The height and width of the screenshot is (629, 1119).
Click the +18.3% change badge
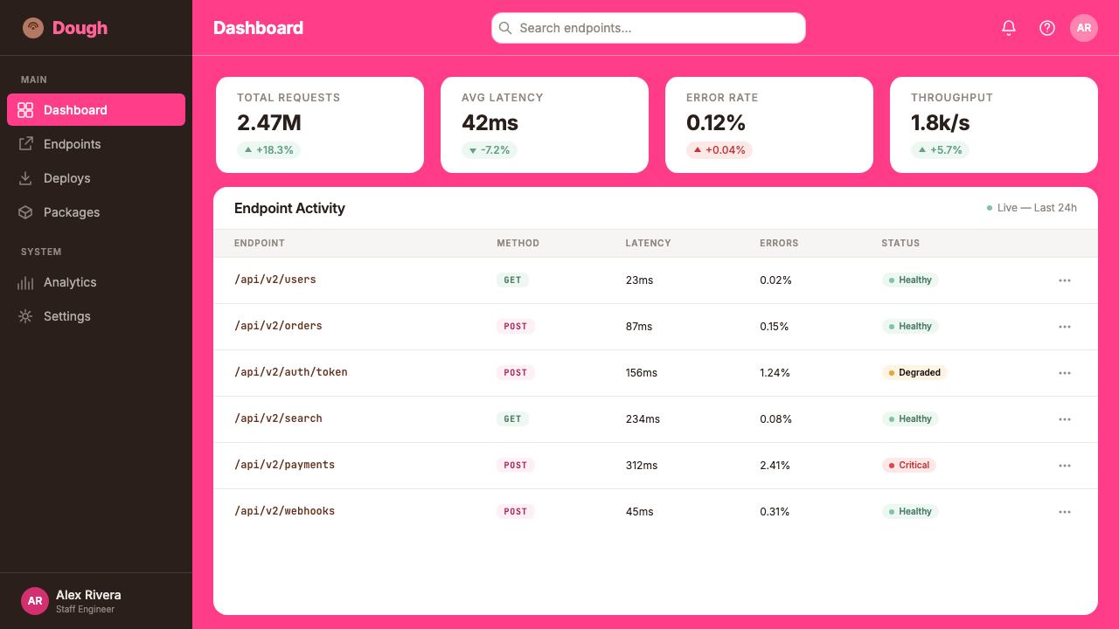click(x=268, y=150)
